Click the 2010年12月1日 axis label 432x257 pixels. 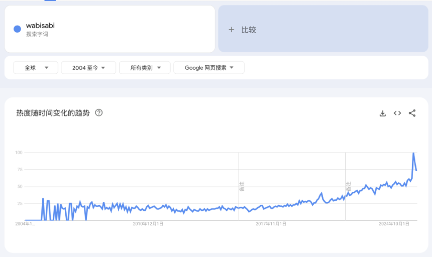[148, 223]
